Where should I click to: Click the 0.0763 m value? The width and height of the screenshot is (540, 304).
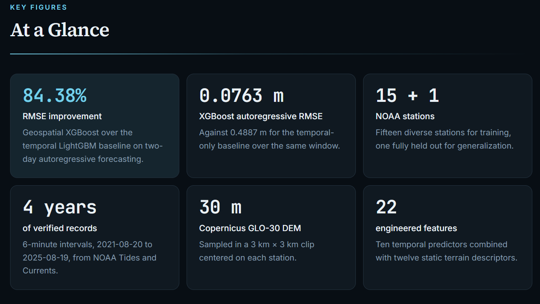(x=241, y=95)
